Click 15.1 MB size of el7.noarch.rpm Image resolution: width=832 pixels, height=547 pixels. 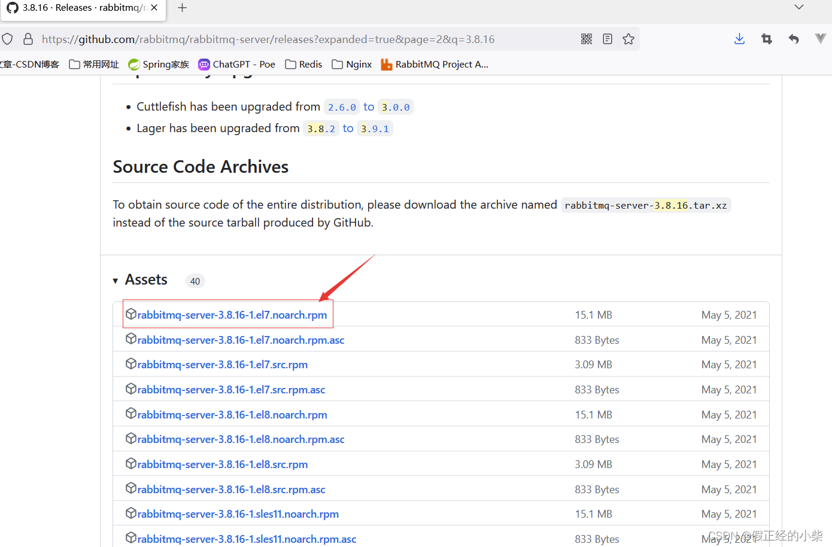click(593, 315)
